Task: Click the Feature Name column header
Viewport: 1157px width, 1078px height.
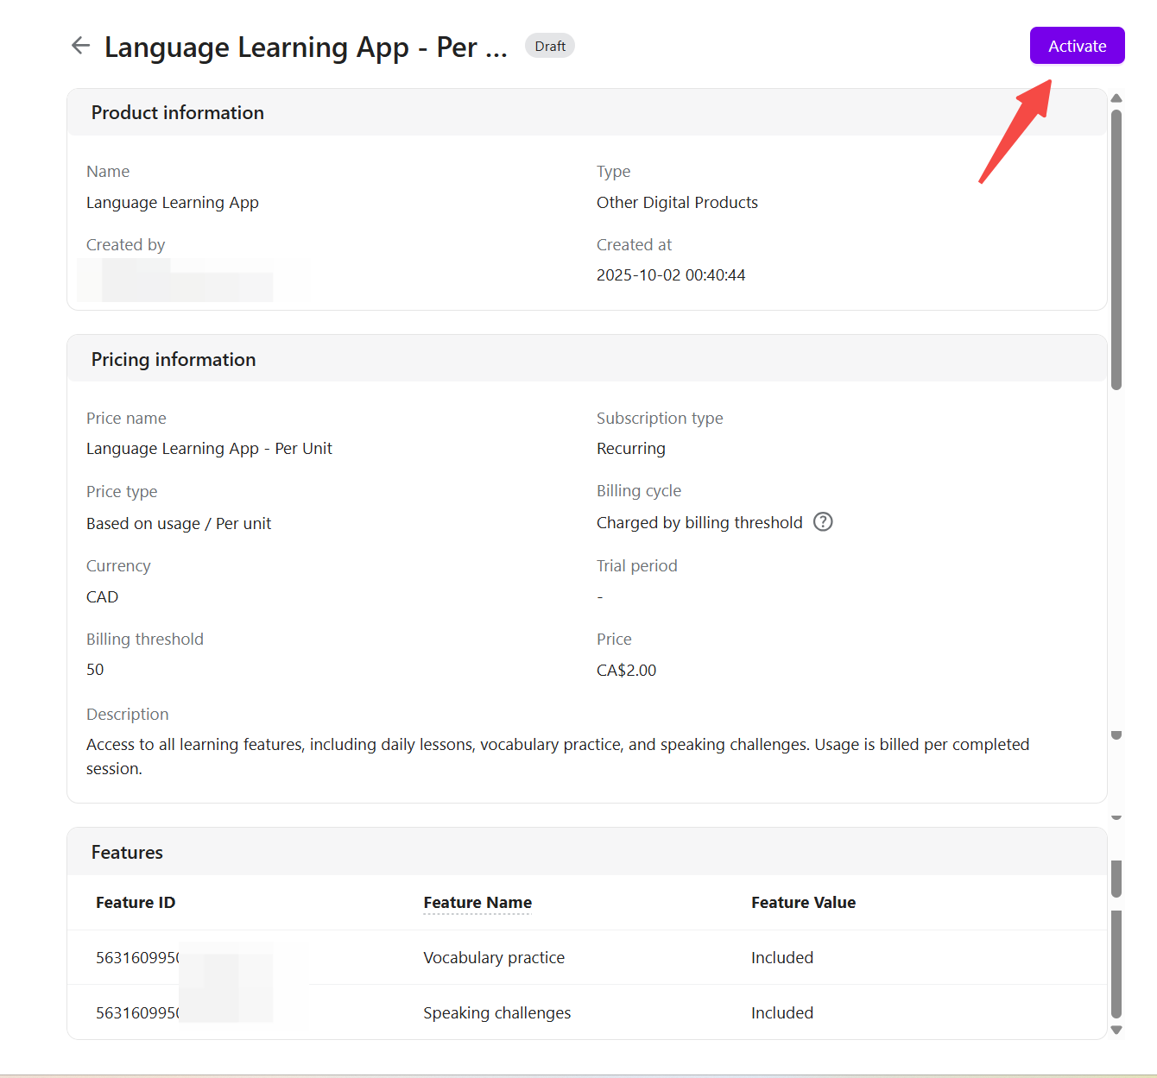Action: (477, 903)
